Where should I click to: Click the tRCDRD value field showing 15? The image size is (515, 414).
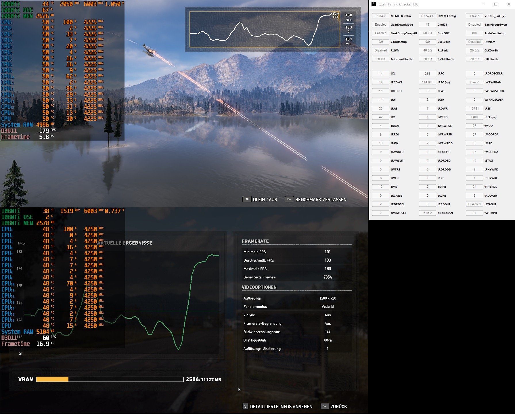coord(381,91)
